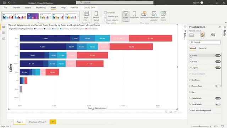Select the Page 1 tab
The image size is (227, 128).
click(20, 122)
